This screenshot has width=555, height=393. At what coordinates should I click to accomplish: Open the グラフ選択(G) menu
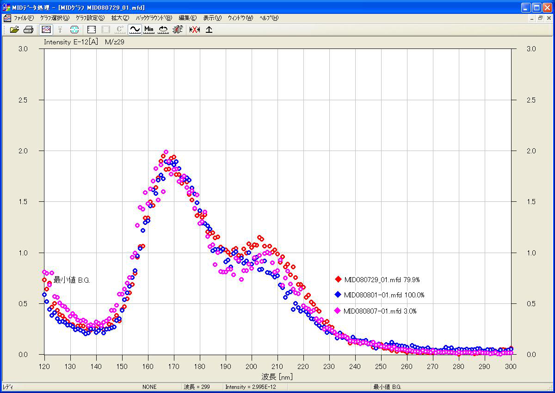[x=55, y=18]
